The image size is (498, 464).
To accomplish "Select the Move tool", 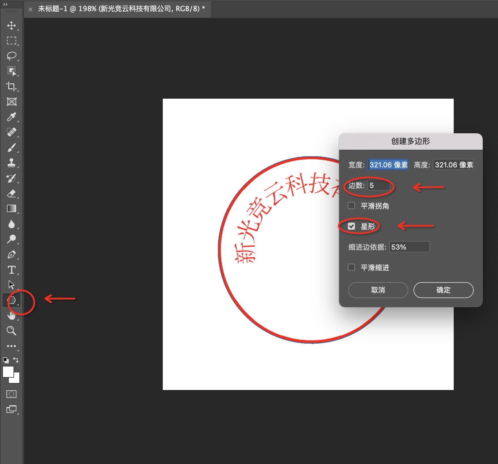I will pos(11,26).
